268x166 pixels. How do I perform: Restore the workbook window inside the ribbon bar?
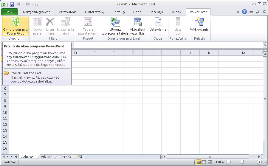click(258, 12)
